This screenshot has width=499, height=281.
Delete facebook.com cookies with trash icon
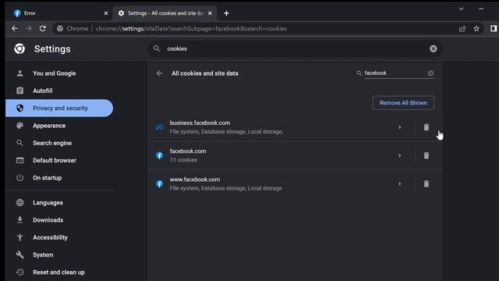coord(426,155)
